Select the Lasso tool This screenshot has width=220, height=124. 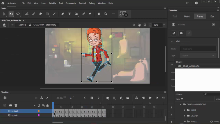[18, 14]
